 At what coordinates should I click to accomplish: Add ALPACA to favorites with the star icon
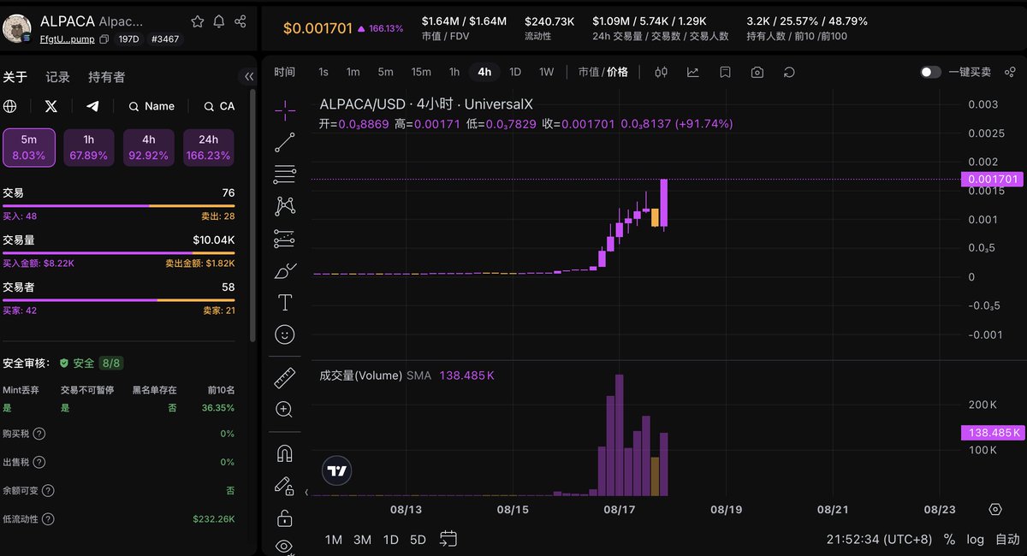click(198, 21)
